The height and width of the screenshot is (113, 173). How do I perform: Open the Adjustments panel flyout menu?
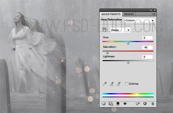(153, 14)
